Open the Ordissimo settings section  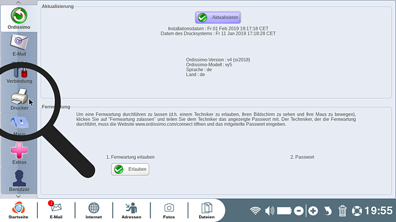point(19,18)
